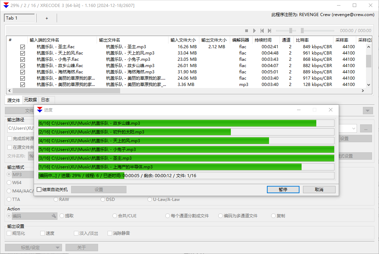Uncheck the first file 杭盖乐队 - 圣主.flac
The width and height of the screenshot is (379, 254).
coord(22,46)
